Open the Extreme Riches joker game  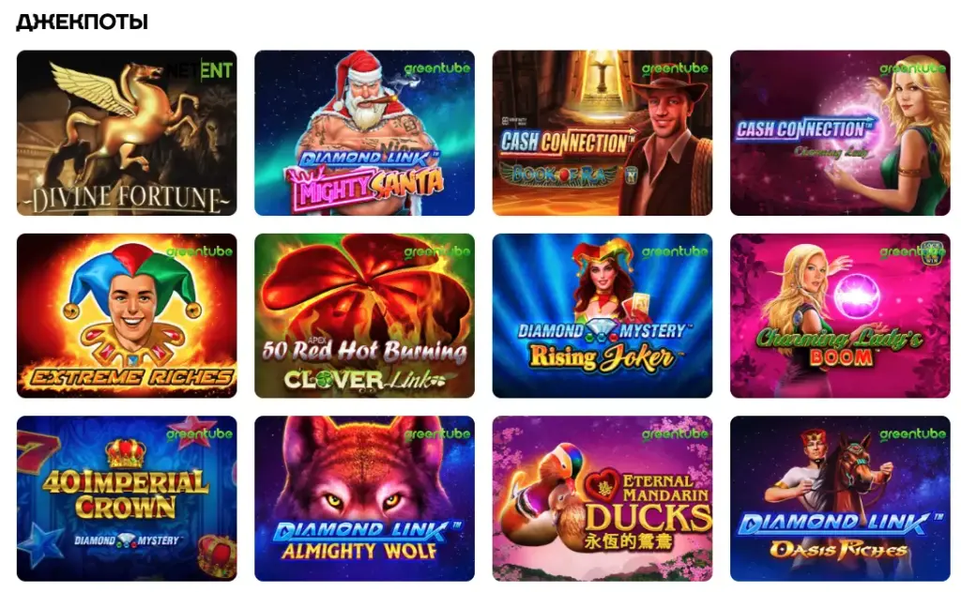point(127,315)
